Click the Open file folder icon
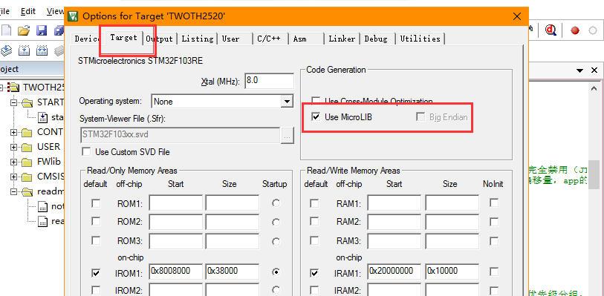This screenshot has width=604, height=296. (x=24, y=30)
